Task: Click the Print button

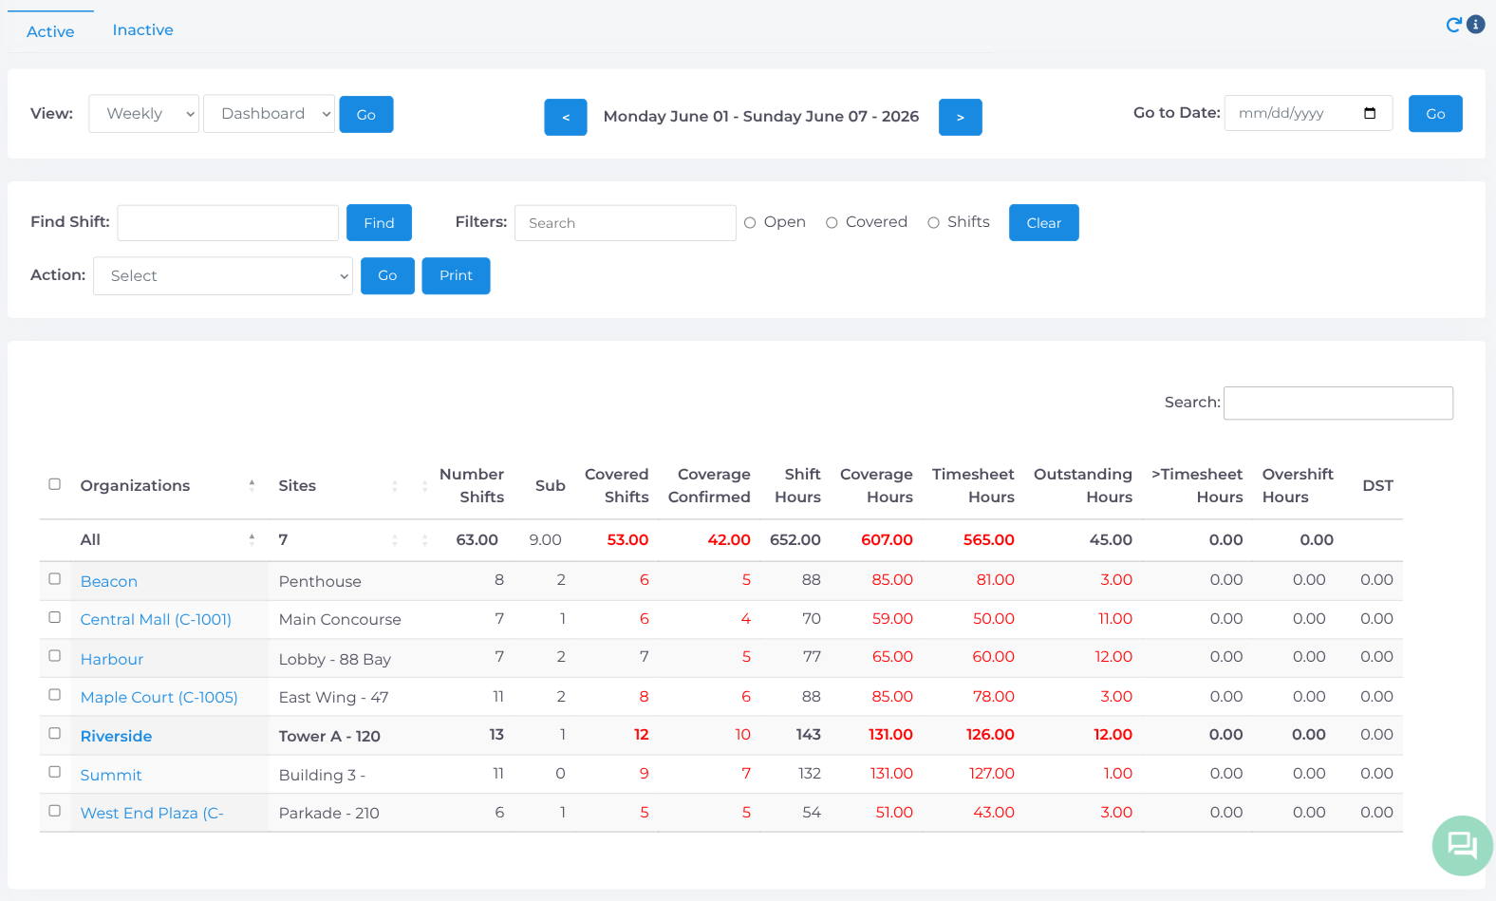Action: coord(456,275)
